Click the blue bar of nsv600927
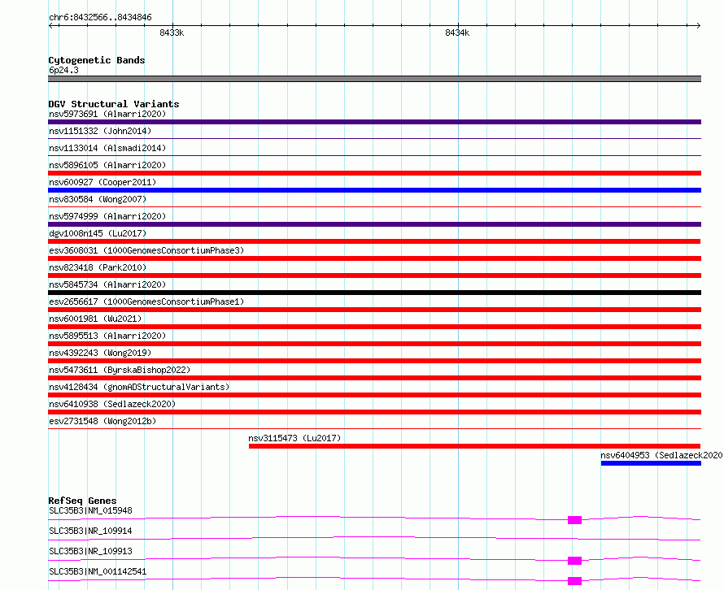The image size is (724, 590). tap(374, 190)
